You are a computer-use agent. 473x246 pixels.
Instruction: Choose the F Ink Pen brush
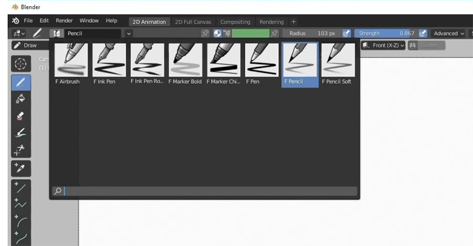point(109,64)
